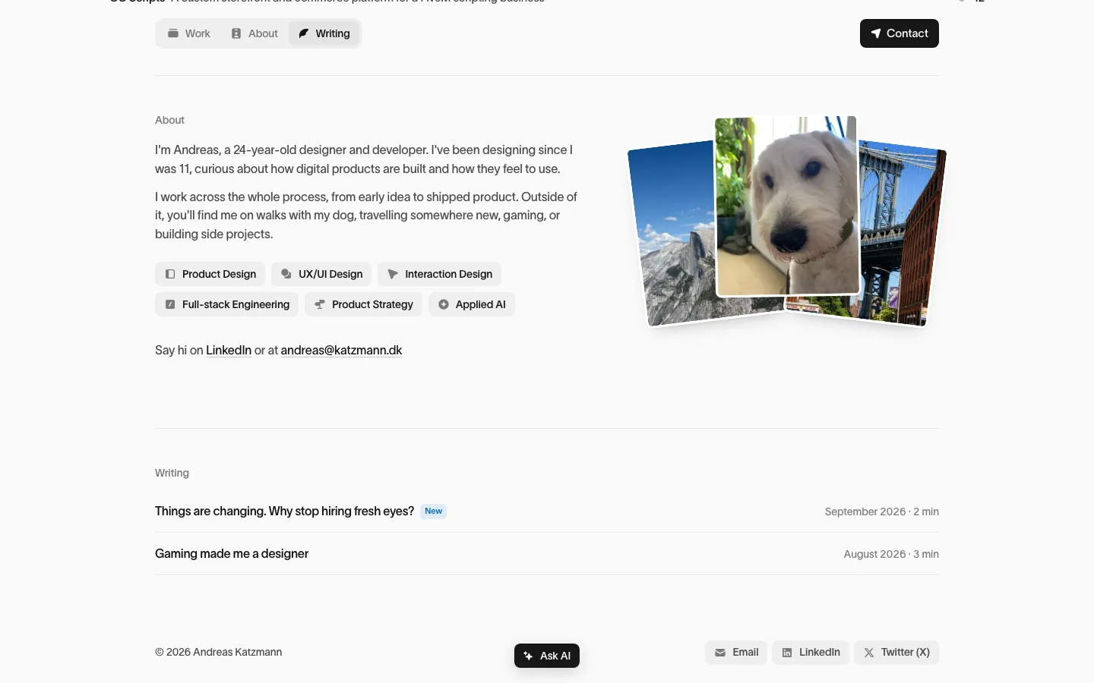Screen dimensions: 1094x683
Task: Click 'August 2026 · 3 min' text
Action: click(891, 554)
